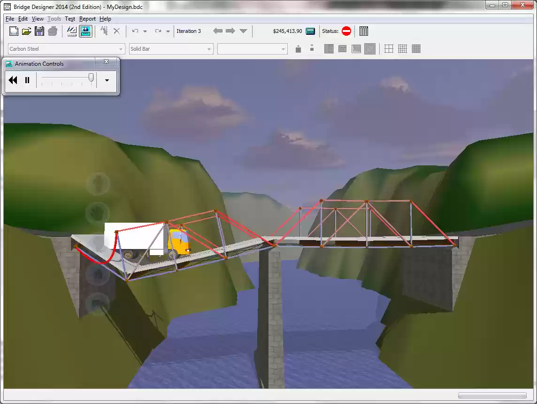Image resolution: width=537 pixels, height=404 pixels.
Task: Close the Bridge Designer window
Action: 523,5
